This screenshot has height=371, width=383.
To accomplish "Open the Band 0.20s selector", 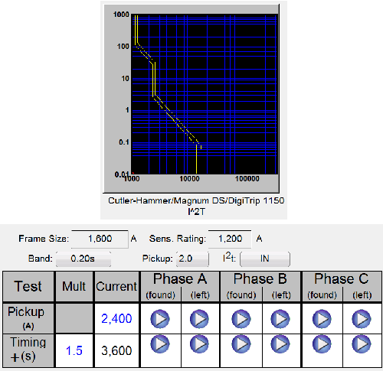I will tap(83, 259).
